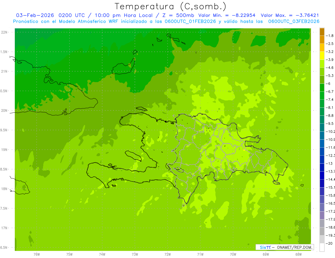Click the 22N latitude axis label
The image size is (335, 258).
(x=4, y=32)
